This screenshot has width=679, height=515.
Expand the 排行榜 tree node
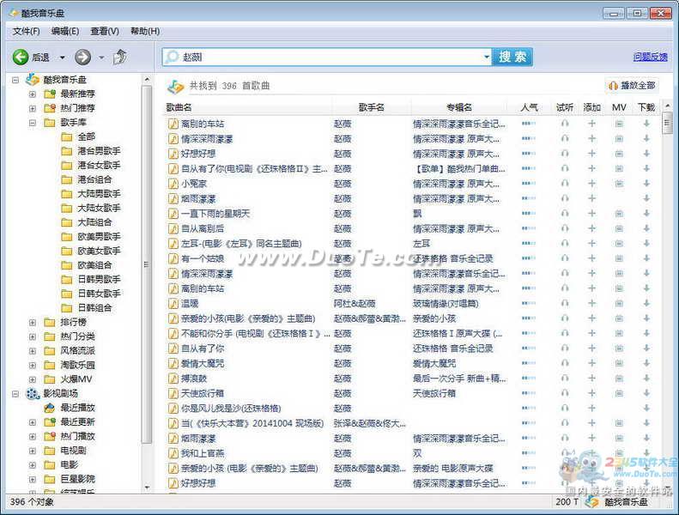click(x=33, y=323)
